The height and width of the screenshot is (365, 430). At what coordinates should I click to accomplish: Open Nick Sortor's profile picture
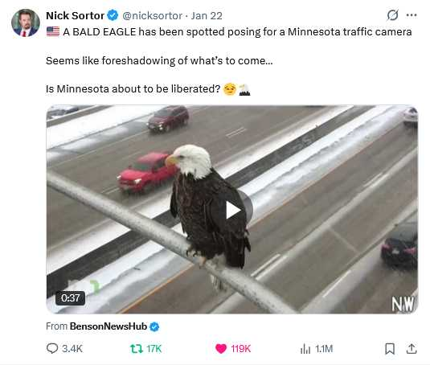[x=26, y=23]
